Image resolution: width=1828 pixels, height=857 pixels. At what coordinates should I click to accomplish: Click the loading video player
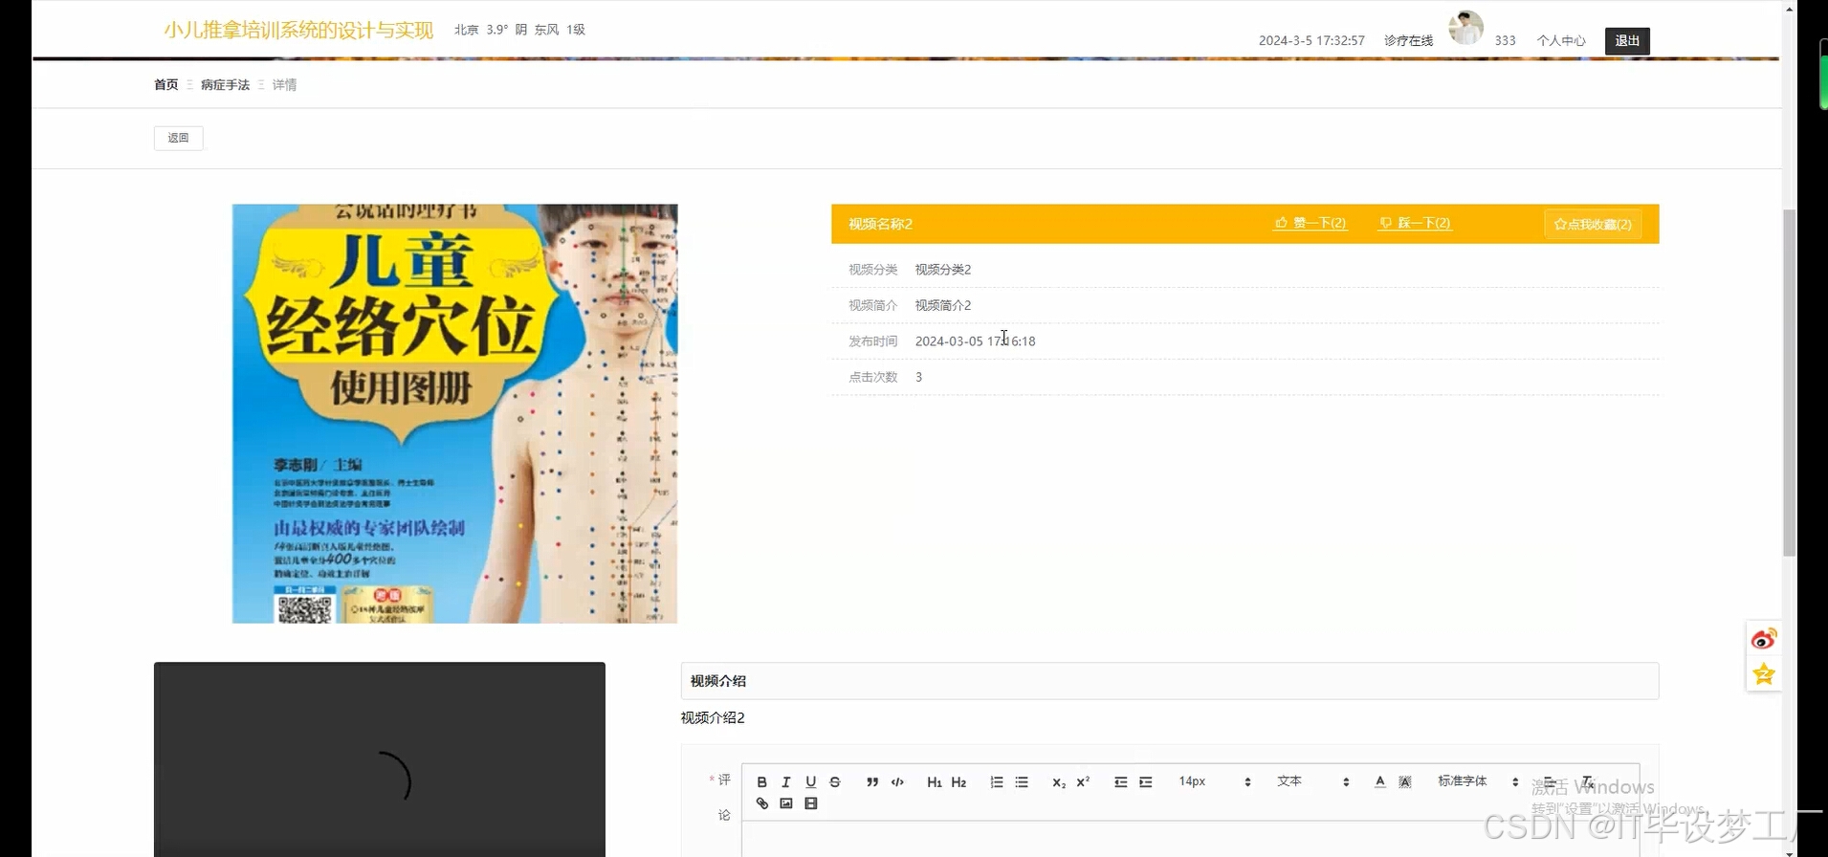tap(380, 759)
